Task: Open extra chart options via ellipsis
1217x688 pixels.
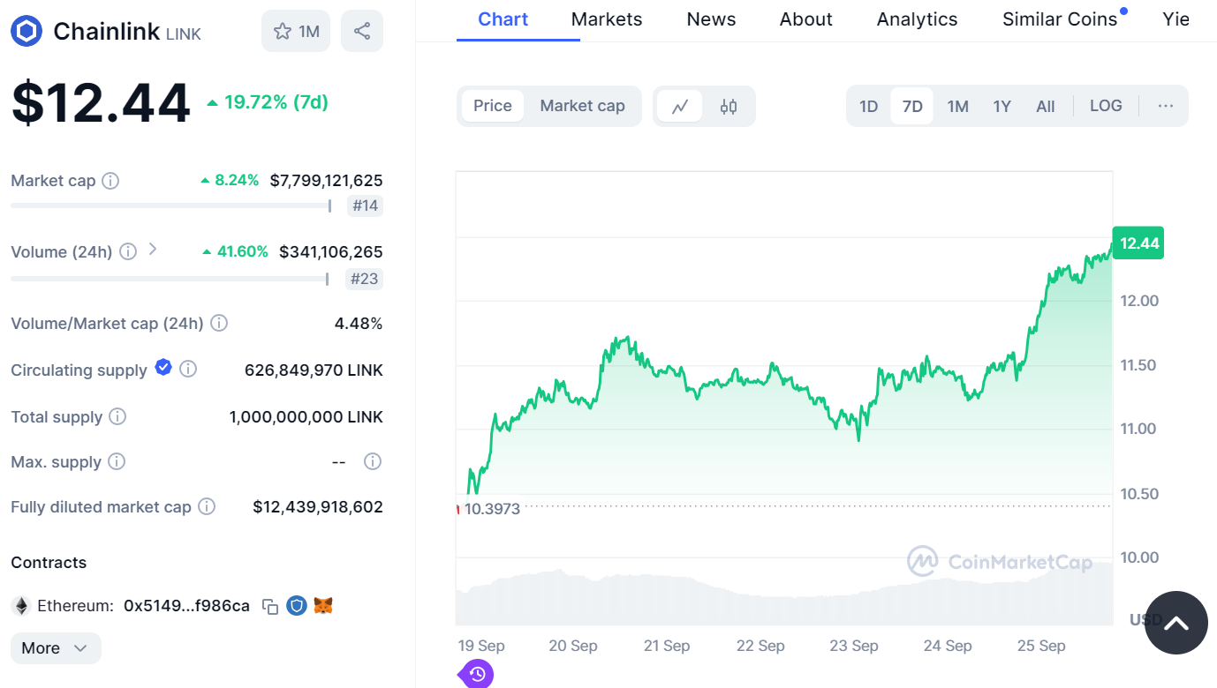Action: (x=1165, y=105)
